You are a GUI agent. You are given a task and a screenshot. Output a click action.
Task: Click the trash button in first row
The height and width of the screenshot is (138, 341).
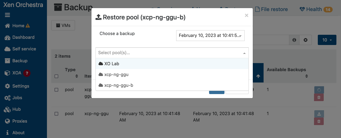tap(319, 97)
